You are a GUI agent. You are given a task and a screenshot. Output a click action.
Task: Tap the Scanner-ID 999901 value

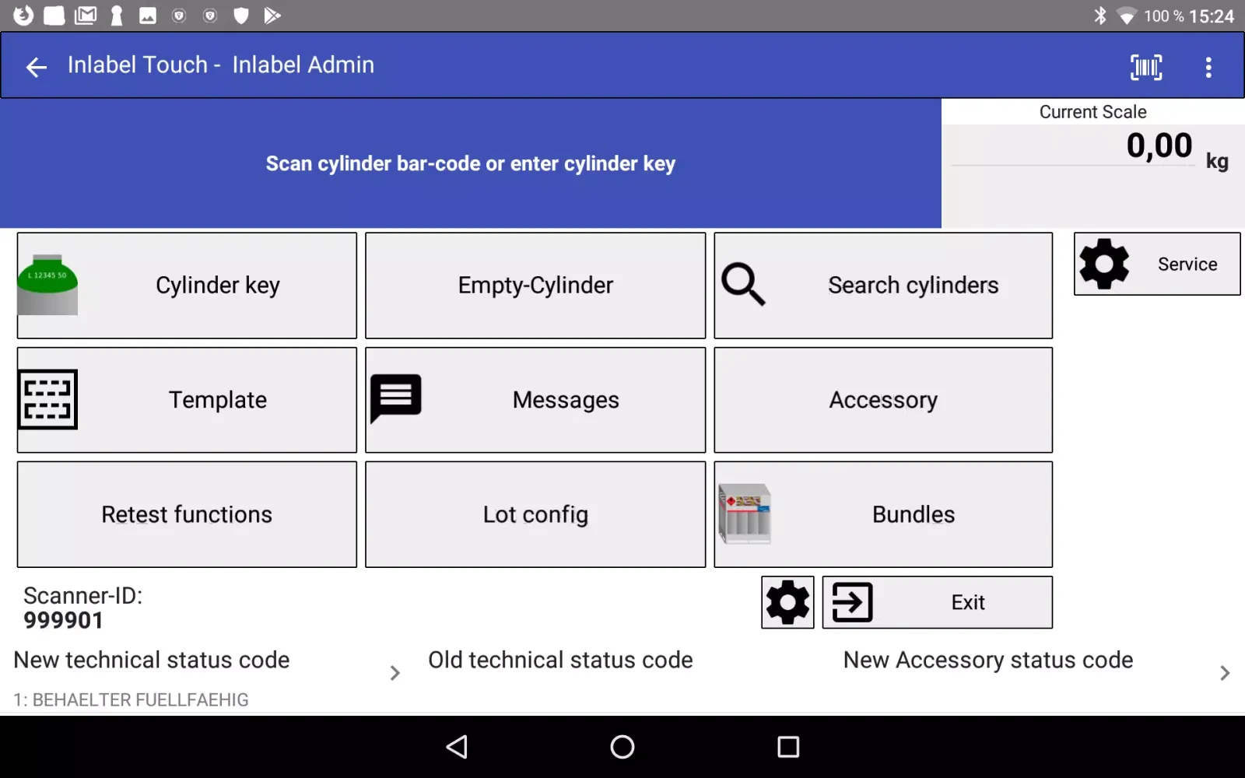pos(64,620)
